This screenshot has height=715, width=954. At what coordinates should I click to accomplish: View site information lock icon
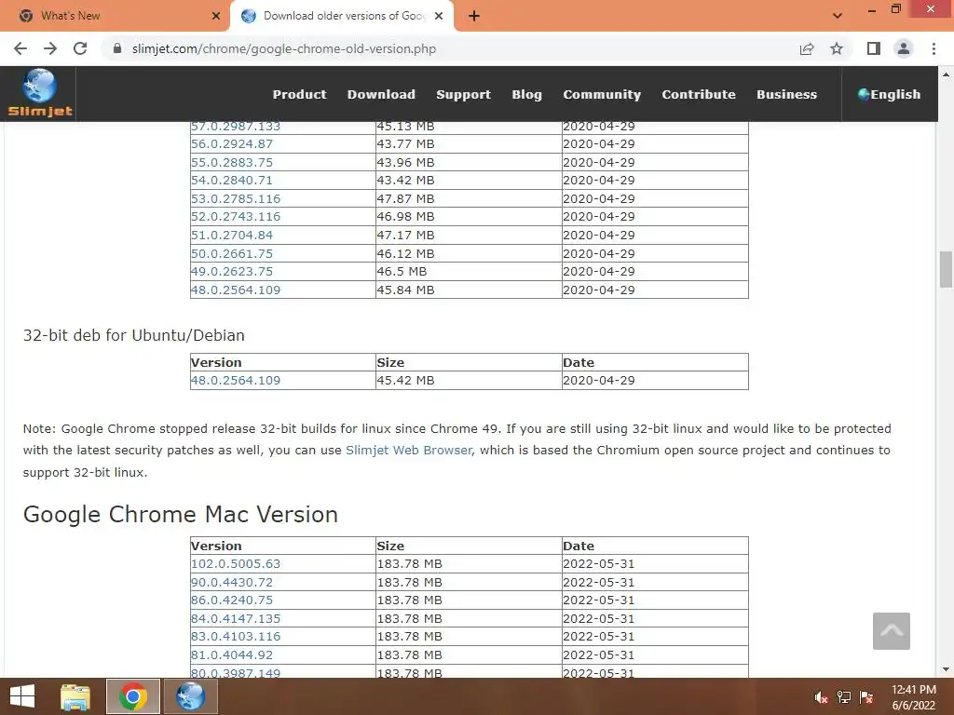[x=117, y=48]
